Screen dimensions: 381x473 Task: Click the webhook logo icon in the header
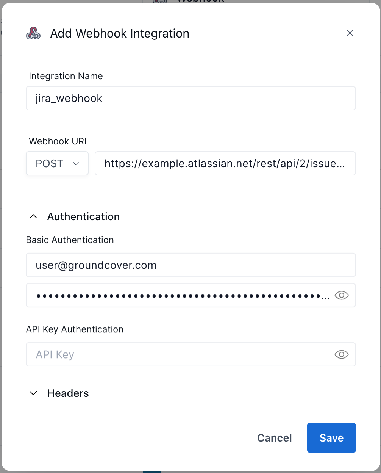33,33
